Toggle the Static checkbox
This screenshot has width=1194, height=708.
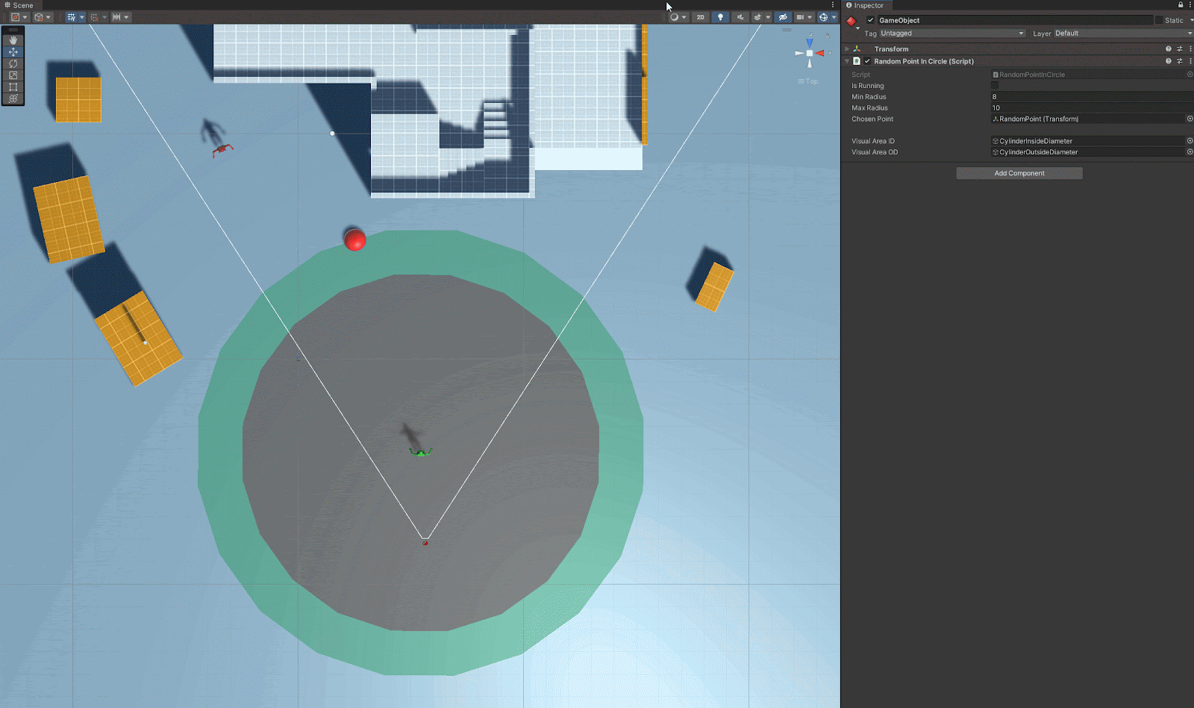(x=1159, y=20)
